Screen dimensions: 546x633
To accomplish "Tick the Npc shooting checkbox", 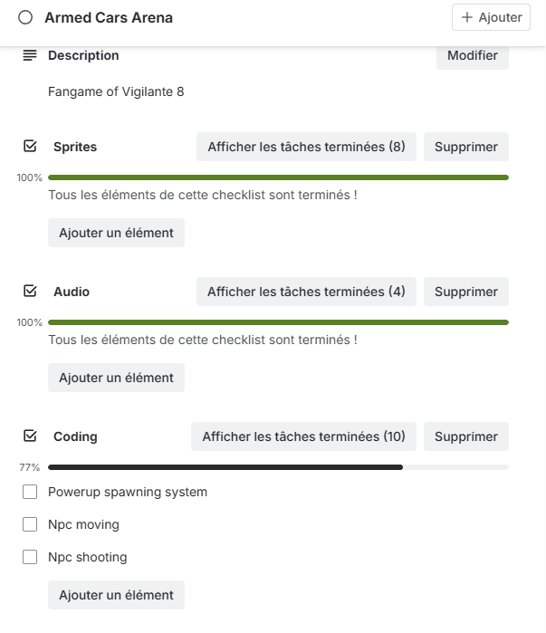I will click(30, 557).
